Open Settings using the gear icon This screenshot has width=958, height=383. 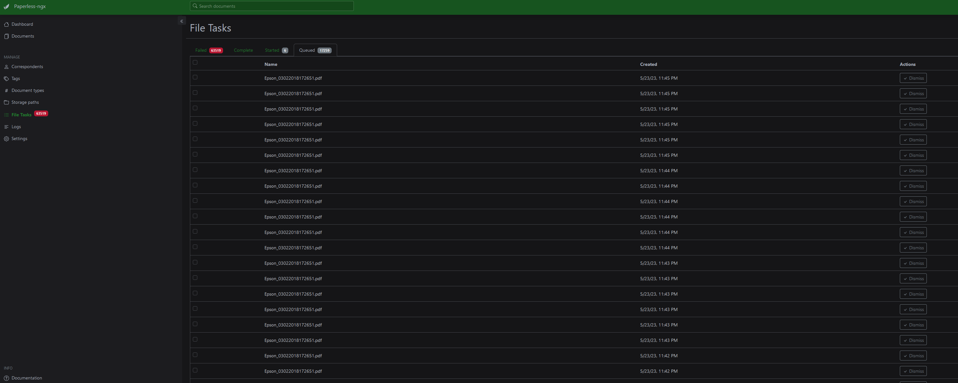click(x=6, y=139)
